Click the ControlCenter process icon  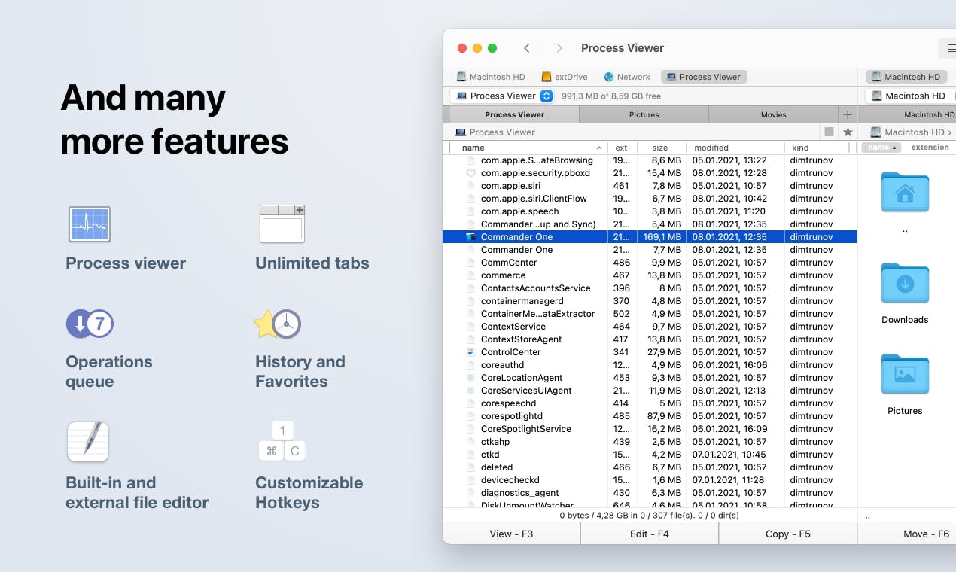click(471, 352)
